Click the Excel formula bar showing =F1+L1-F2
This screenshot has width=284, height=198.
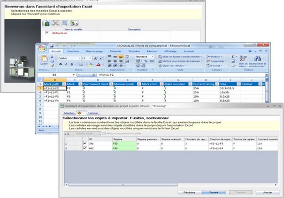(181, 75)
